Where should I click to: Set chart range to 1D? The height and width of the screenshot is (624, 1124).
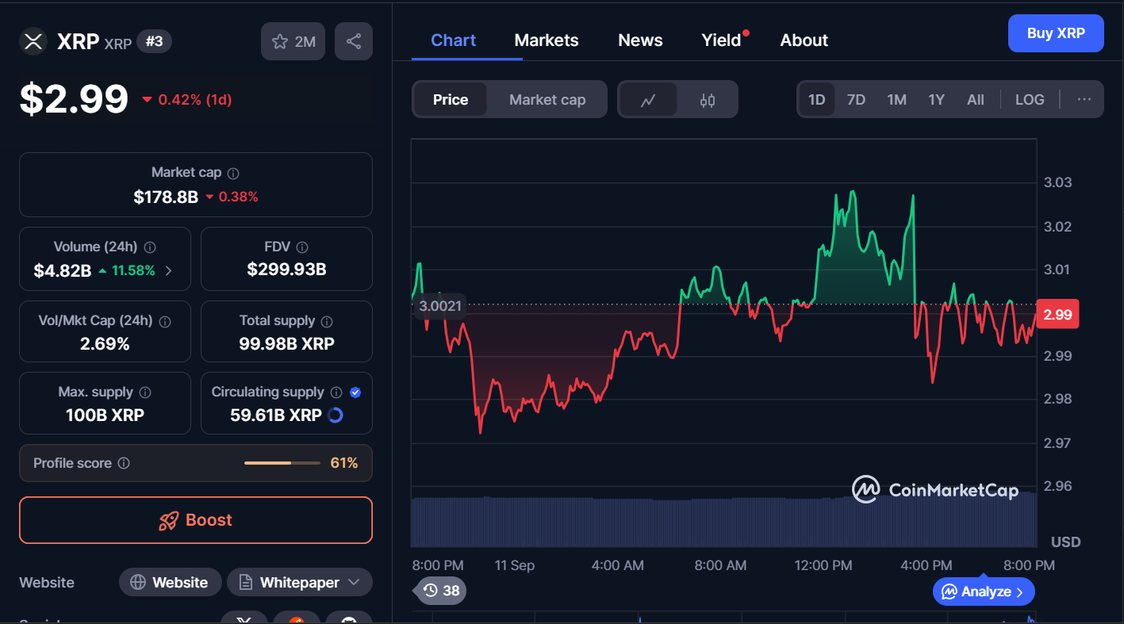point(817,100)
